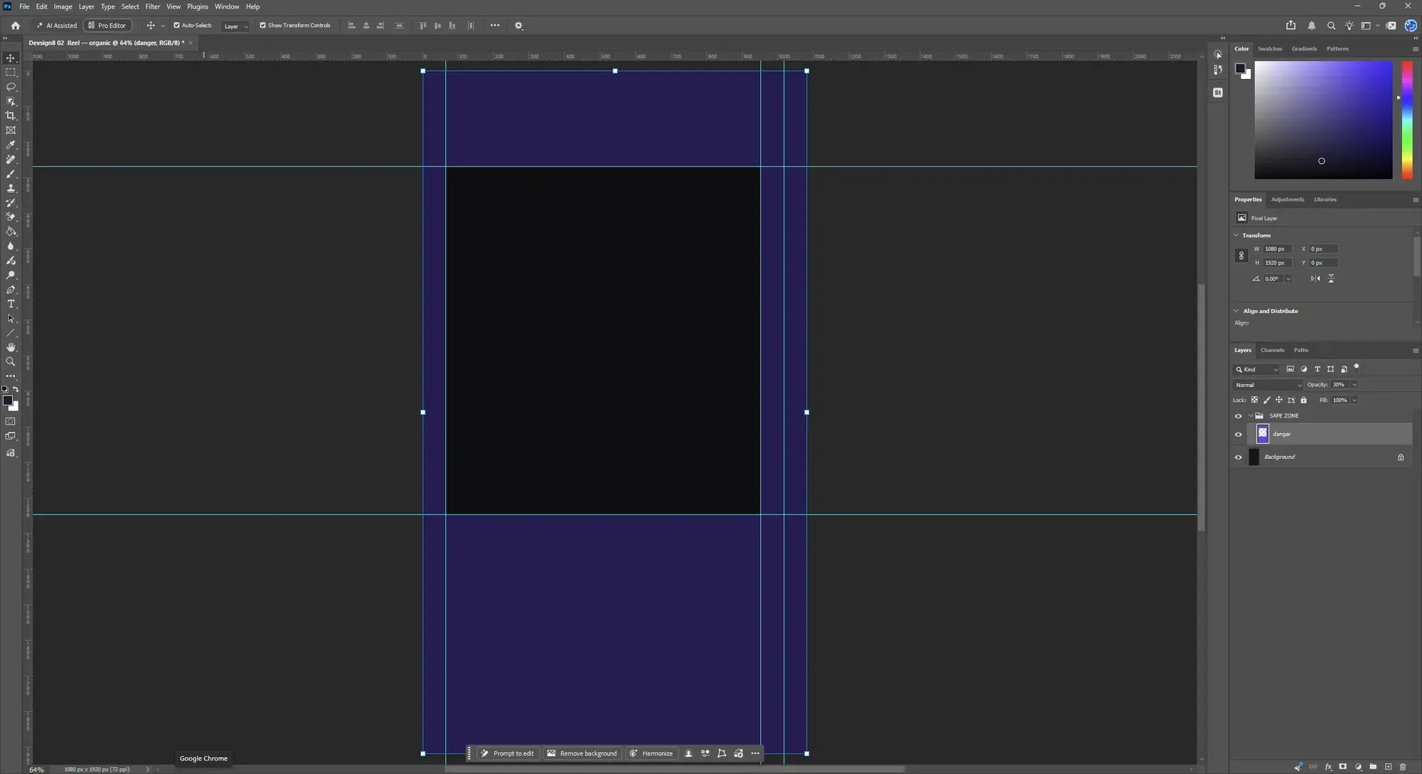Click the Harmonize button
Screen dimensions: 1422x774
(x=651, y=753)
